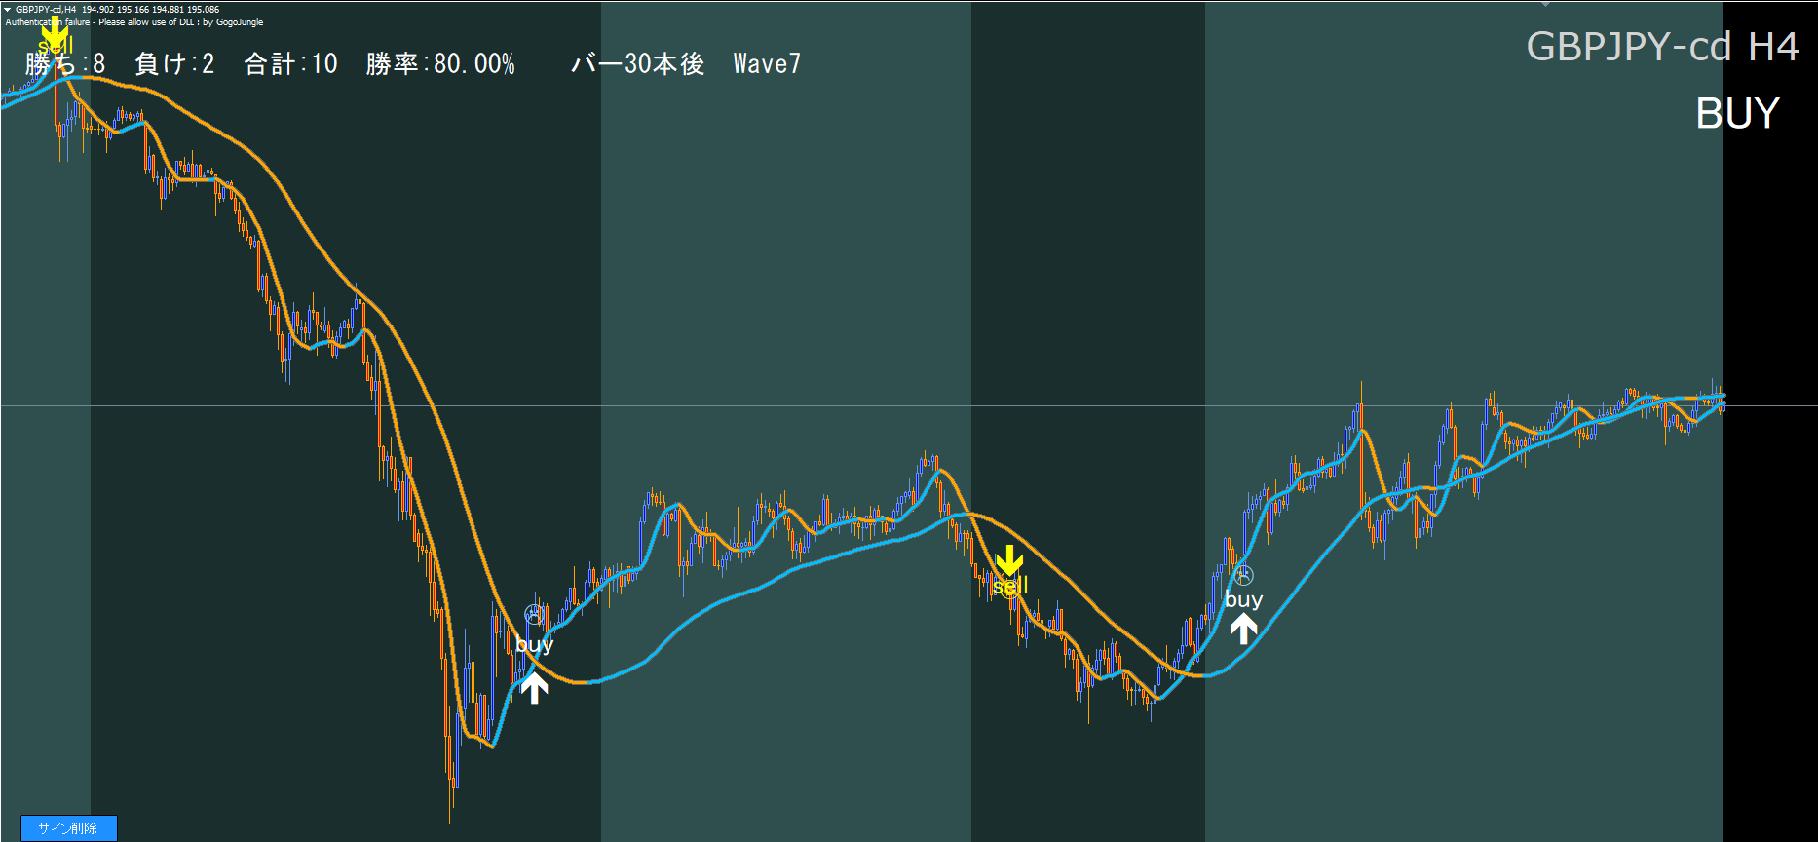Click the 勝率:80.00% win rate text

click(x=440, y=64)
